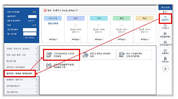
Task: Click the 바로가기 button beside 세무서 및 연락처
Action: [x=31, y=21]
